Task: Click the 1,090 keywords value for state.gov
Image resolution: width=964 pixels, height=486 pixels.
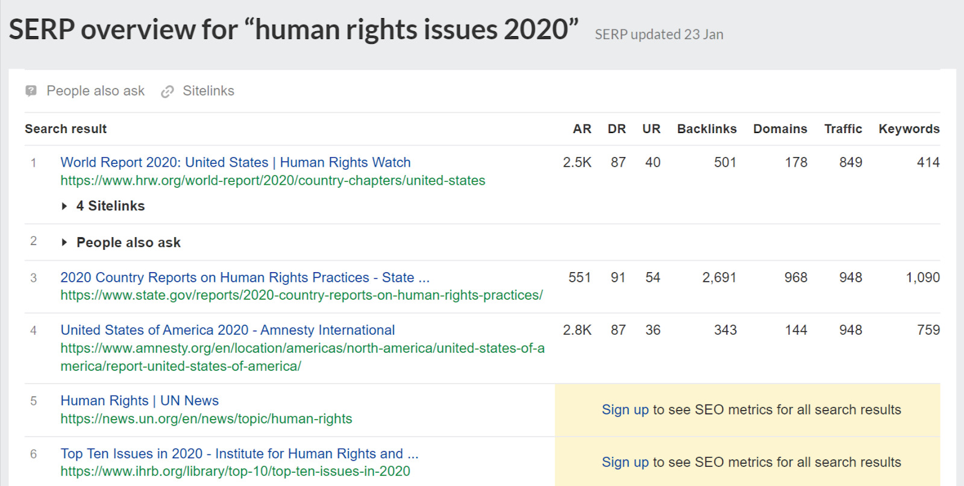Action: [923, 277]
